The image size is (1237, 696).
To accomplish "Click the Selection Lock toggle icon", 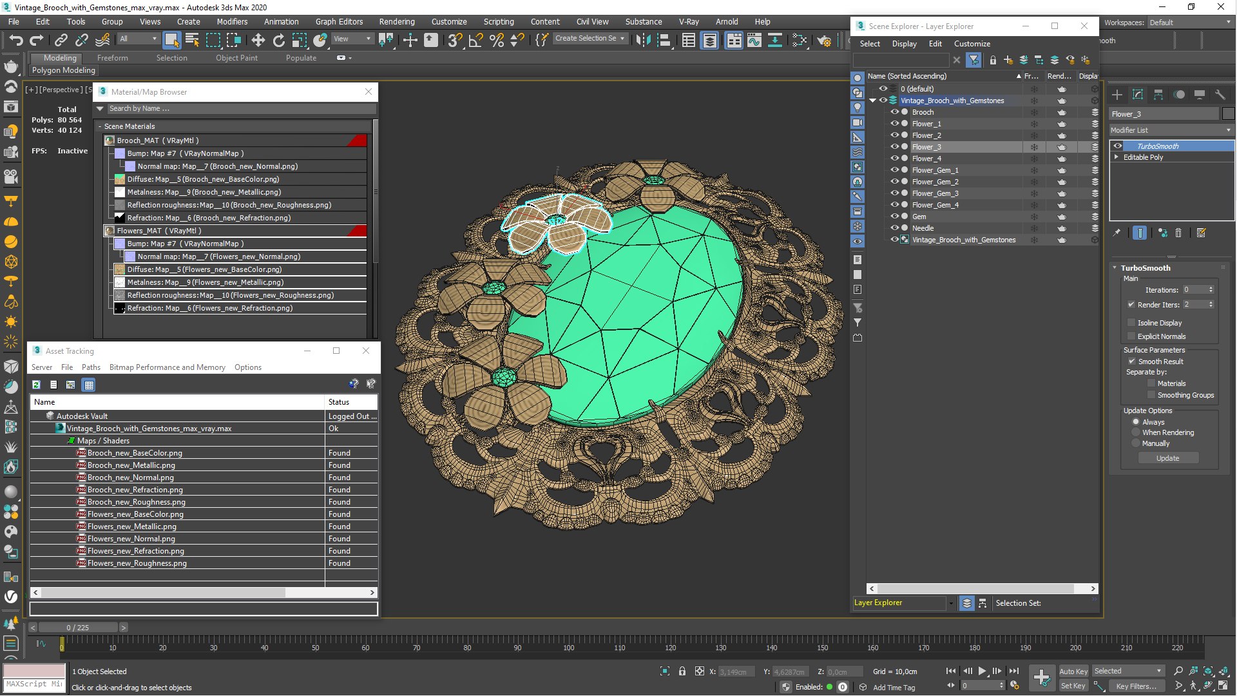I will [x=682, y=671].
